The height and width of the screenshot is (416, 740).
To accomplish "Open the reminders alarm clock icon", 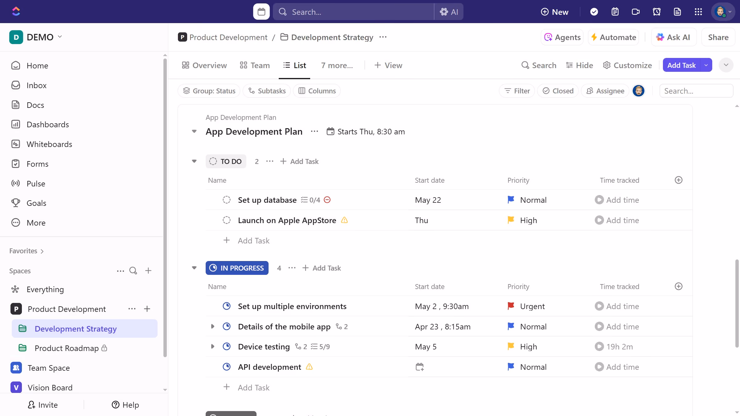I will click(656, 12).
